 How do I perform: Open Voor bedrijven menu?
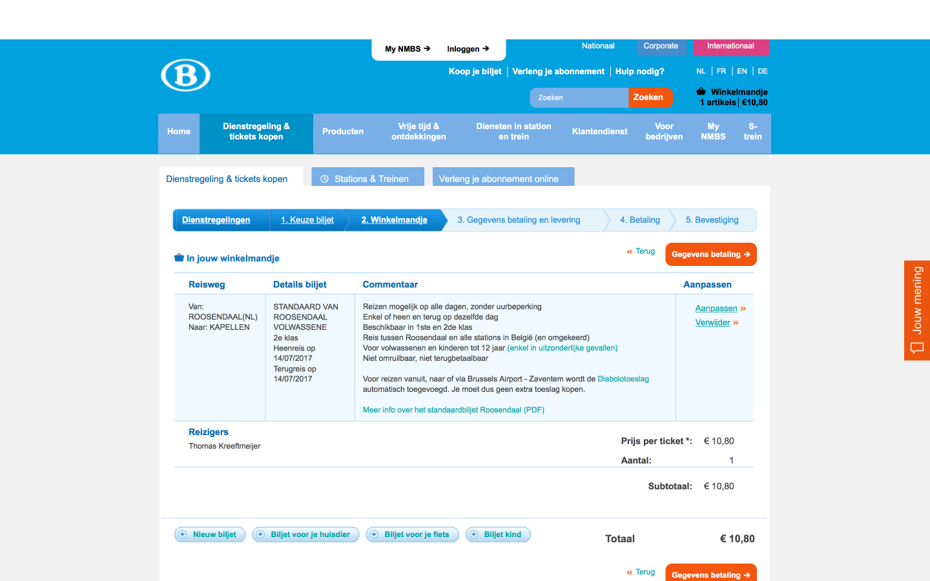pyautogui.click(x=664, y=132)
